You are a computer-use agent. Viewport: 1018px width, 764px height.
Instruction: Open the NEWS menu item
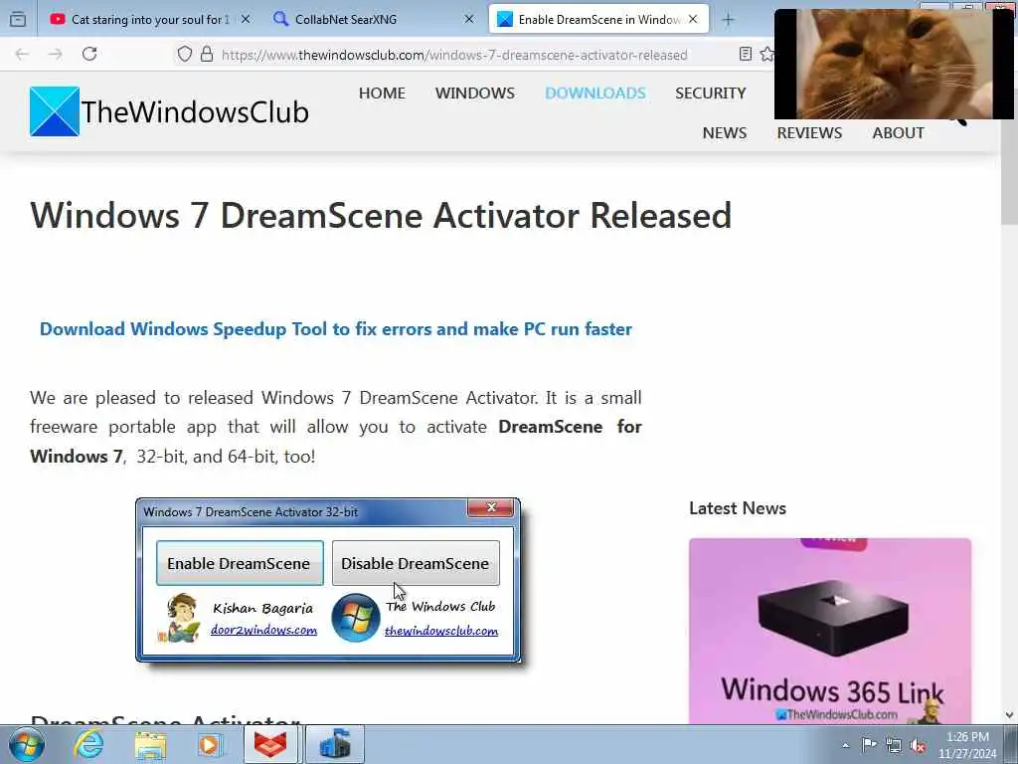(725, 132)
